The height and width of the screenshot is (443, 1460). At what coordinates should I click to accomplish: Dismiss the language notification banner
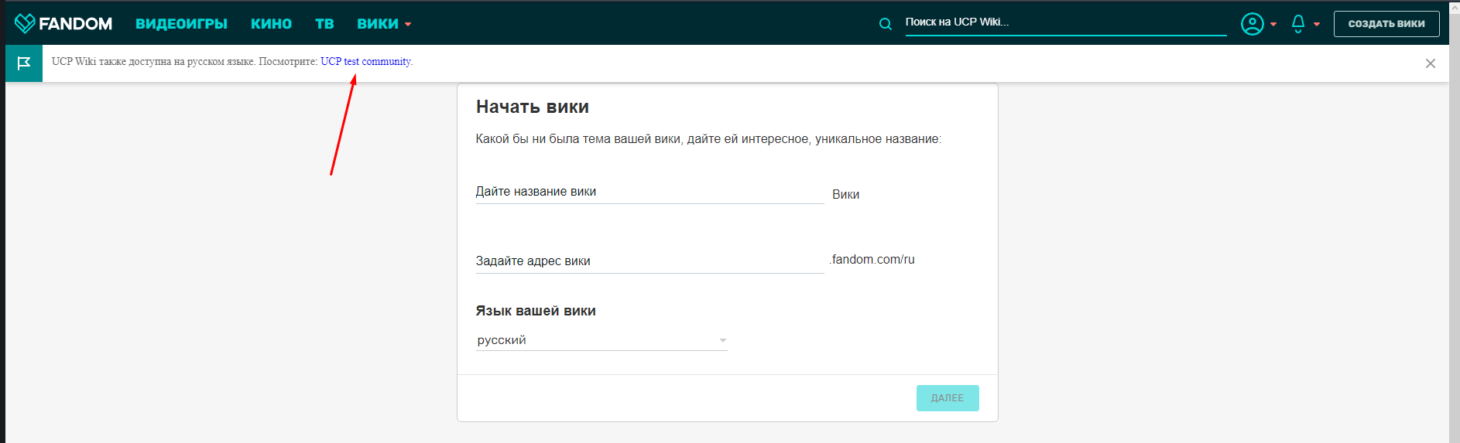coord(1431,63)
